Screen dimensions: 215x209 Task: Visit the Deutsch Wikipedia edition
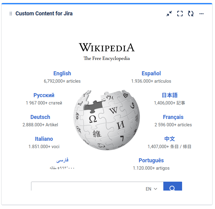point(40,117)
